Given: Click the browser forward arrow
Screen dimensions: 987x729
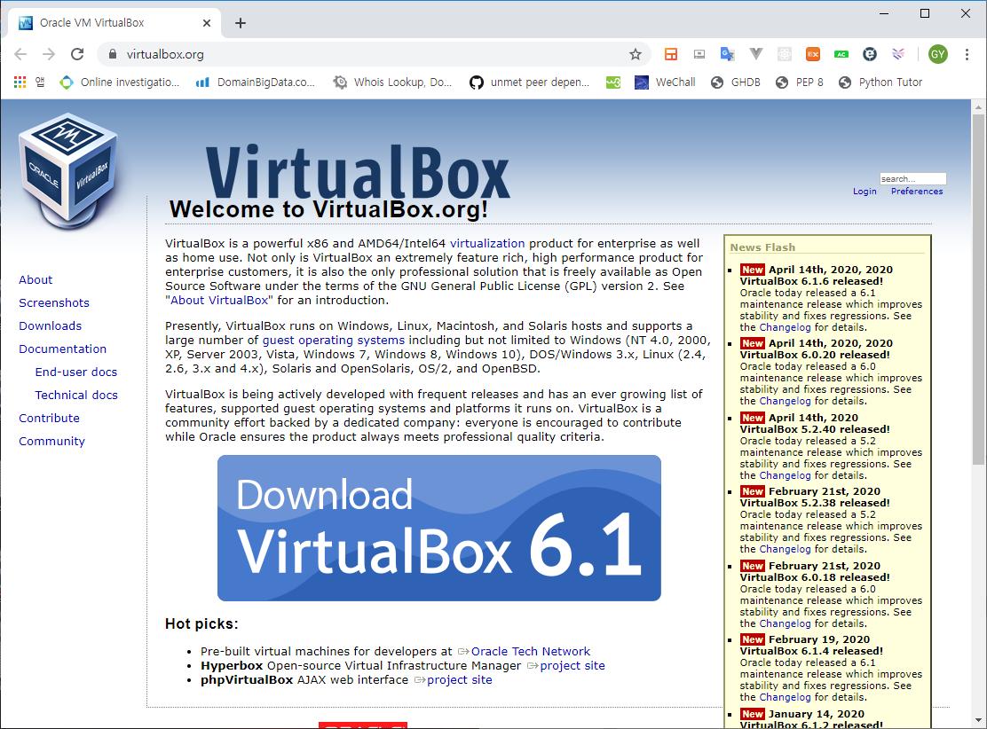Looking at the screenshot, I should tap(49, 54).
